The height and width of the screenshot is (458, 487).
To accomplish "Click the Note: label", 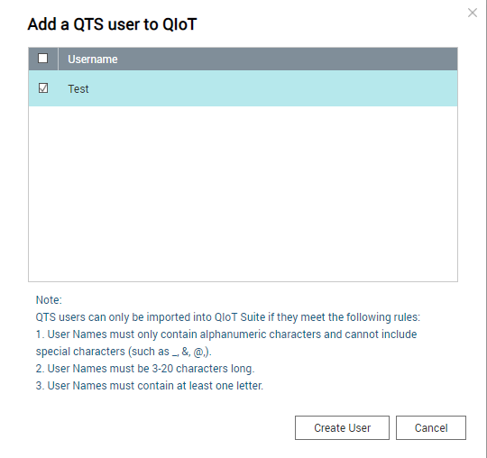I will coord(49,300).
